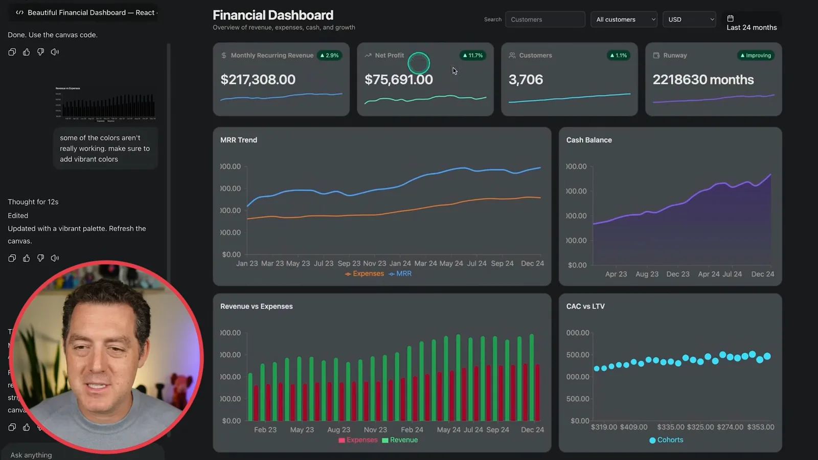818x460 pixels.
Task: Expand the 'Thought for 12s' reasoning
Action: pos(33,202)
